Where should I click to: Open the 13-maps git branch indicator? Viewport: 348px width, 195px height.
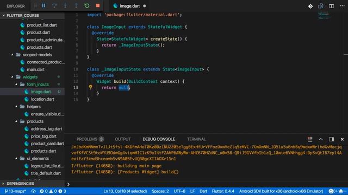pos(15,191)
